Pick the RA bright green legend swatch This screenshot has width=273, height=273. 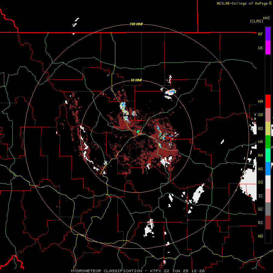[x=268, y=155]
